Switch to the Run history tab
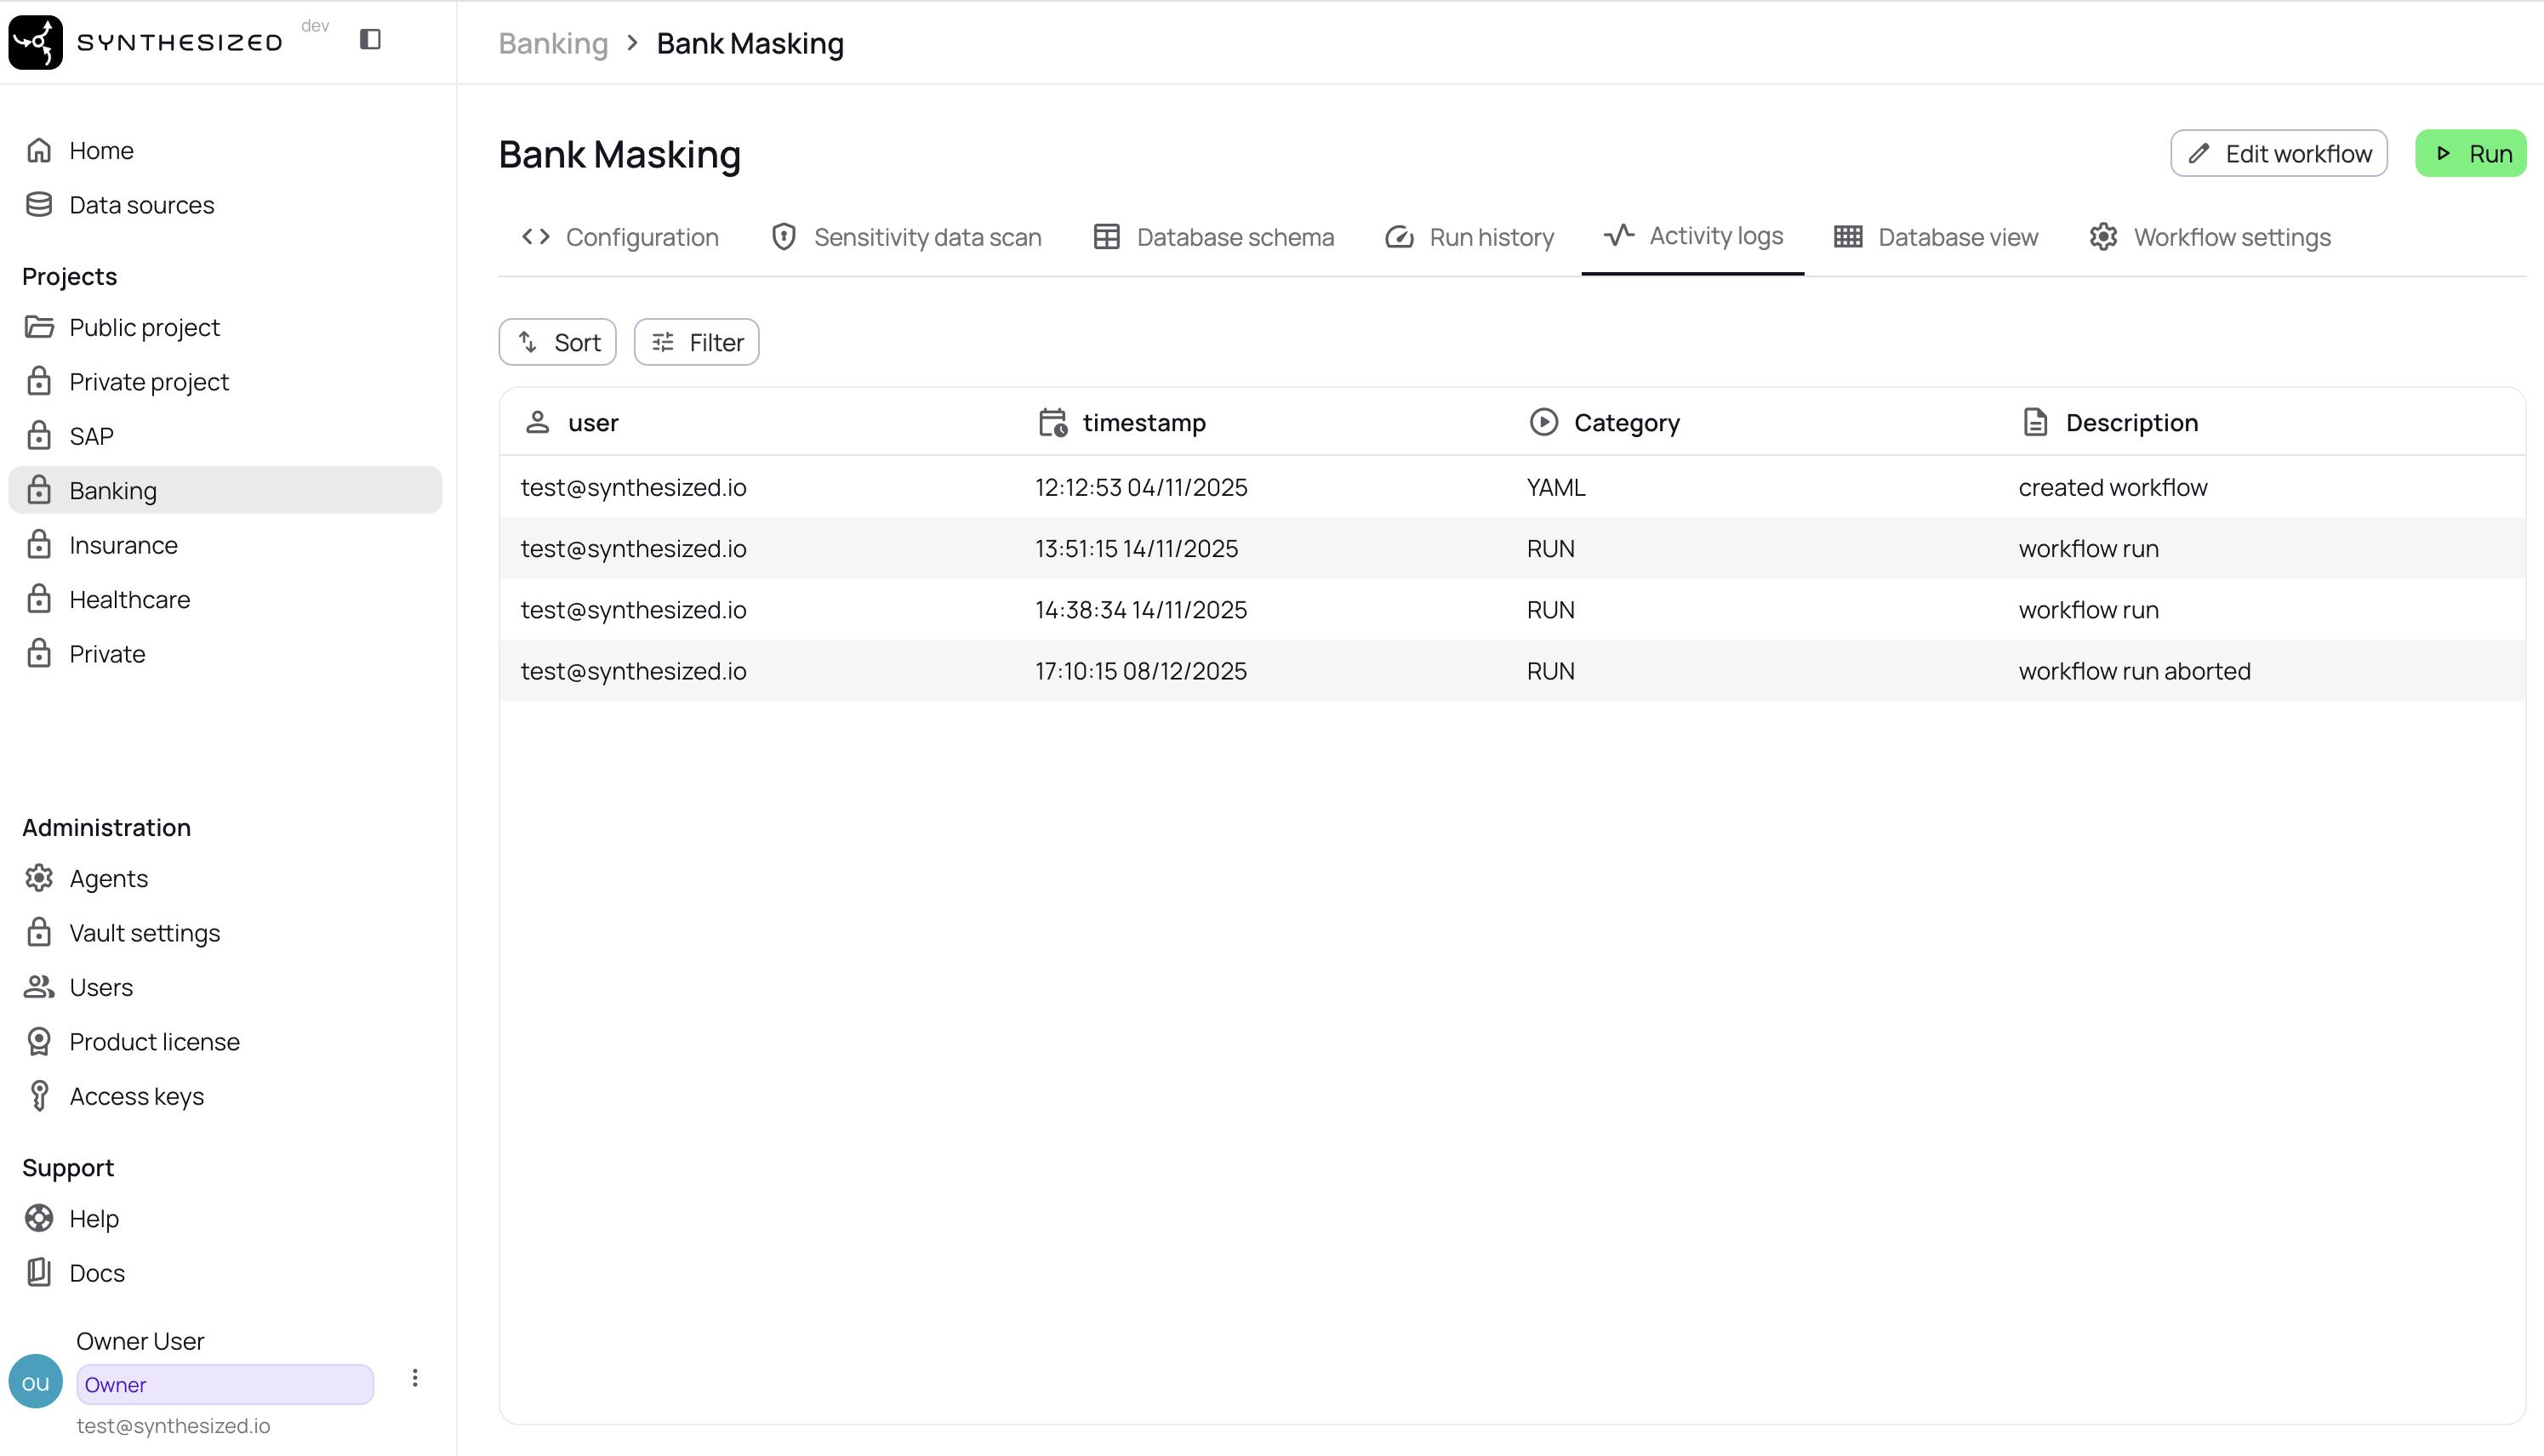2544x1456 pixels. [1469, 237]
